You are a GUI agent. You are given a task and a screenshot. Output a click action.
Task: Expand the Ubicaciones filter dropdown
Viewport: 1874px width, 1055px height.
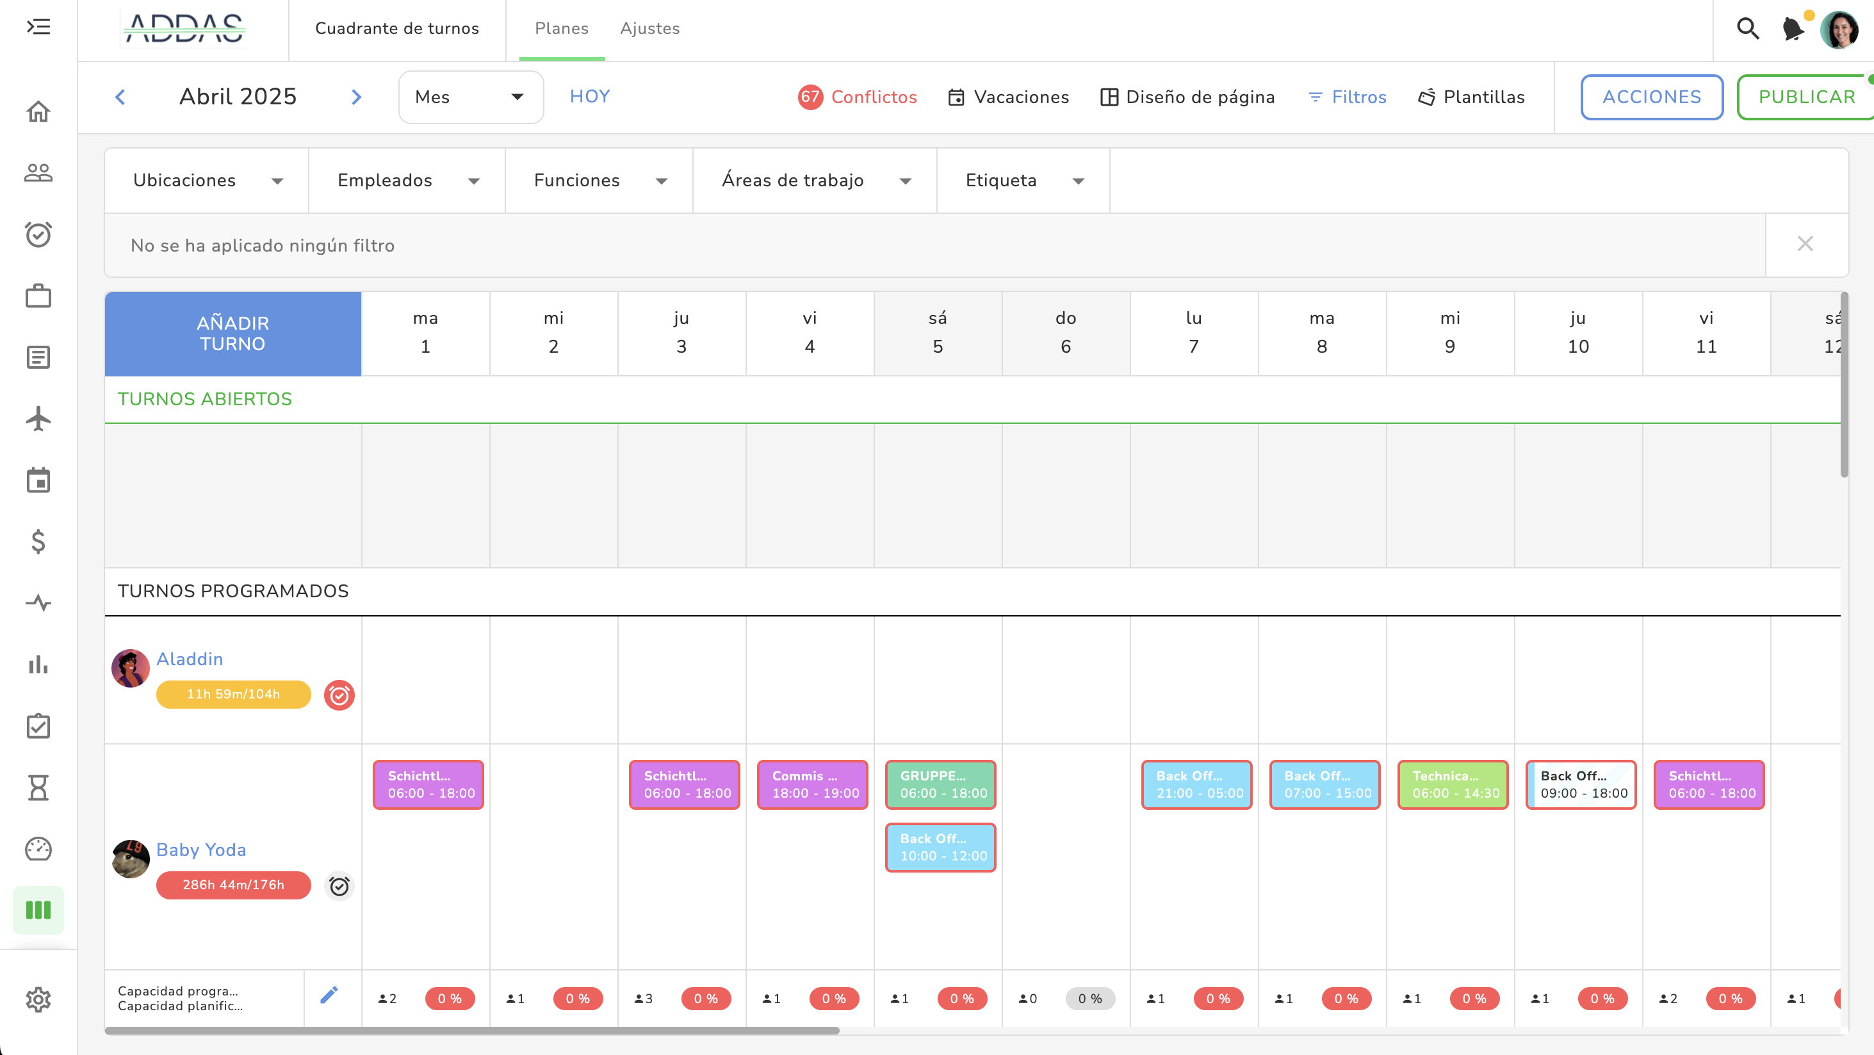pyautogui.click(x=207, y=181)
